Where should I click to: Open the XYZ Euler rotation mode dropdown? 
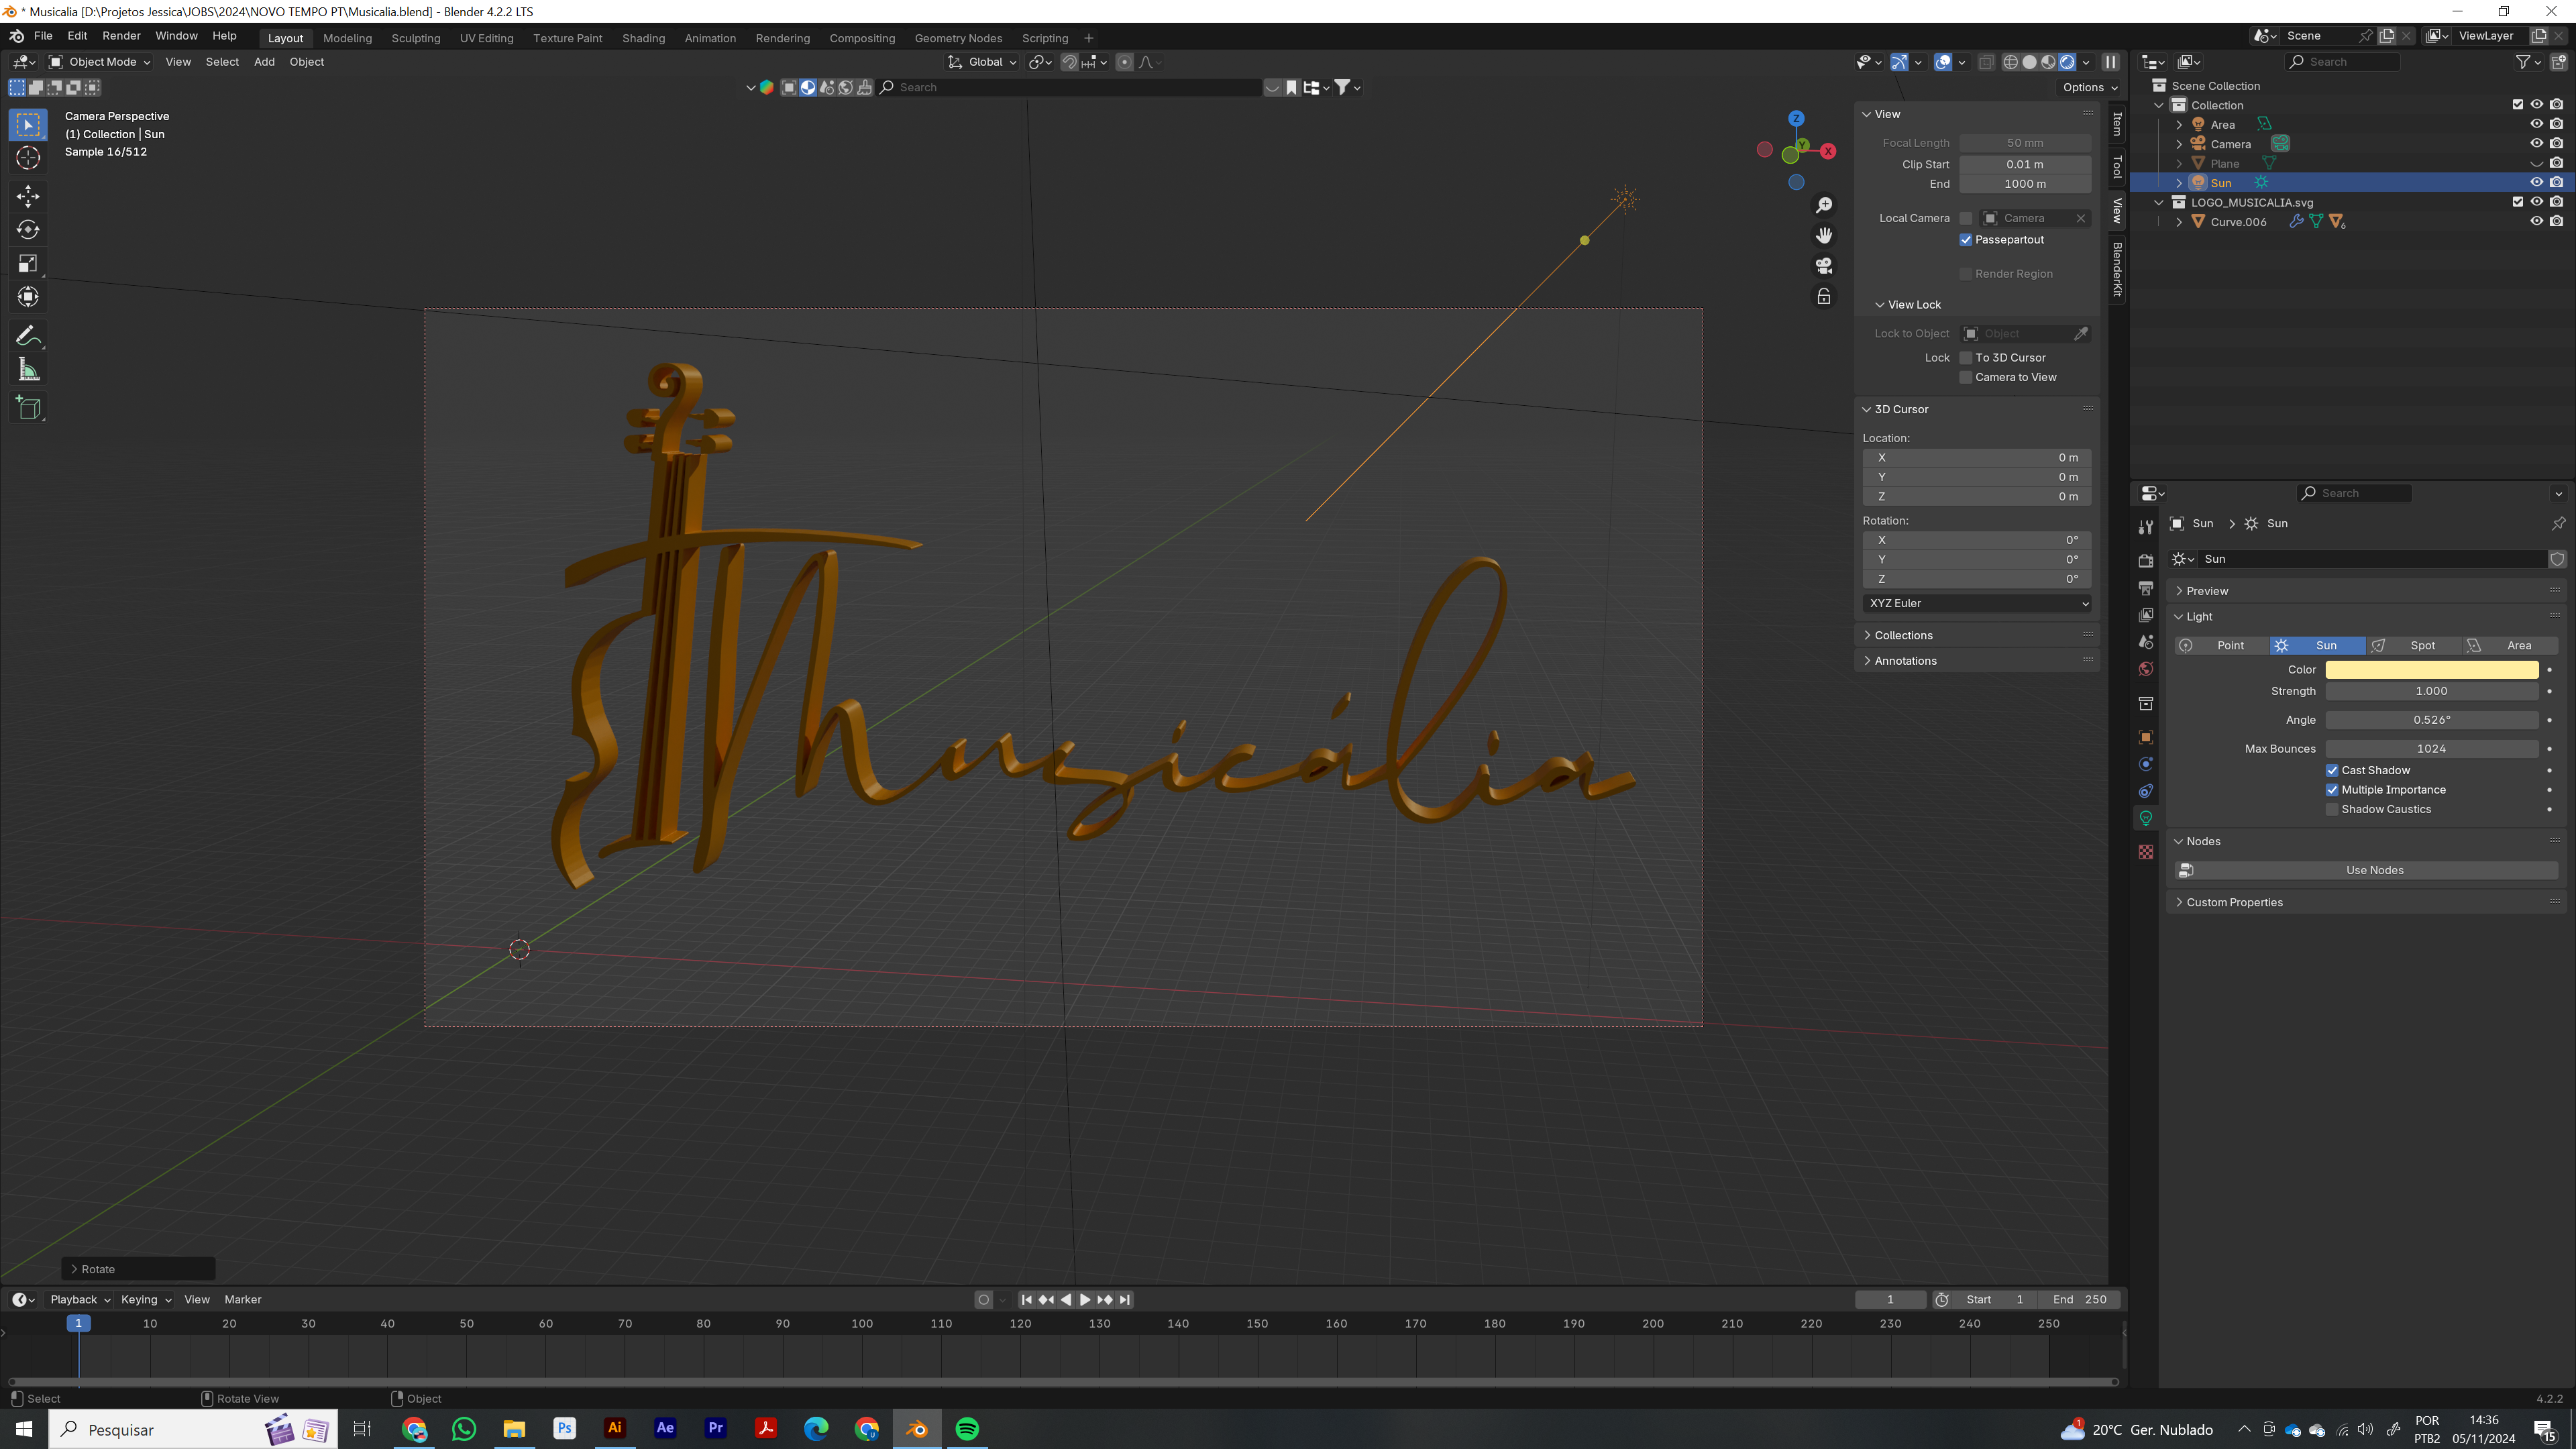point(1977,603)
